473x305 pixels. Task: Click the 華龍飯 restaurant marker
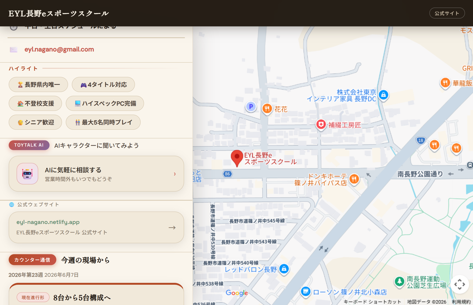coord(445,83)
